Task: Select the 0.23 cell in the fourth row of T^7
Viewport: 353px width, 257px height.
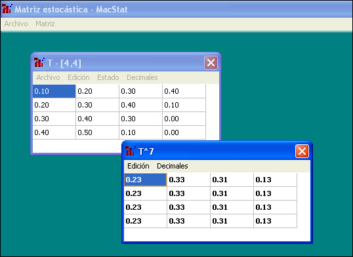Action: [146, 221]
